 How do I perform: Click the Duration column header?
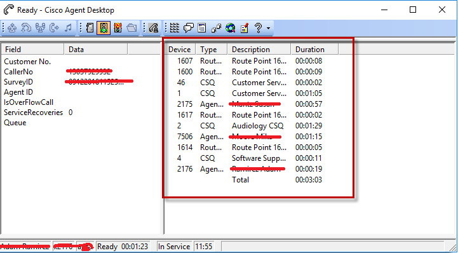tap(314, 50)
